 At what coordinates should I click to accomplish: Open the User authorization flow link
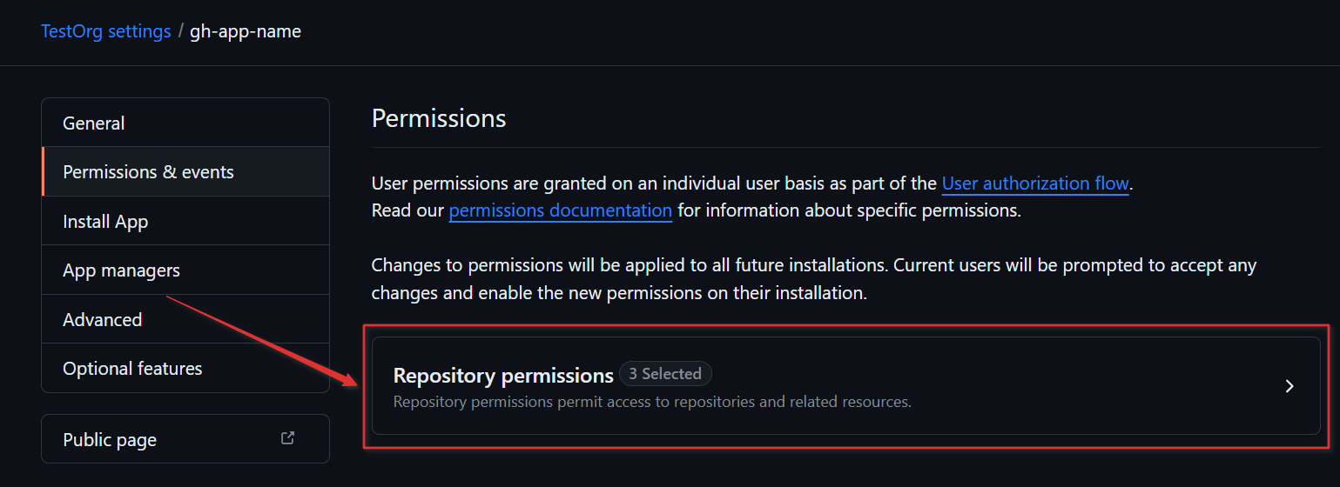(x=1035, y=183)
